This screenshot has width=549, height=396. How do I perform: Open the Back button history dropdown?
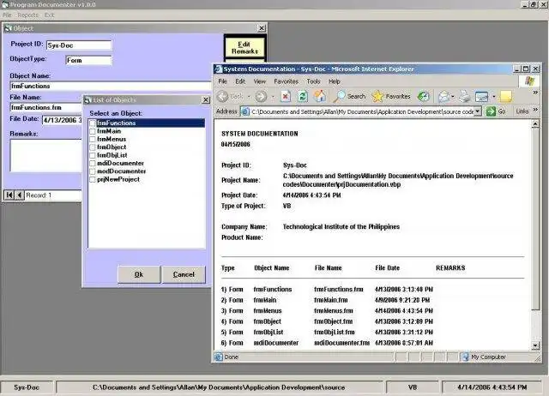click(249, 96)
